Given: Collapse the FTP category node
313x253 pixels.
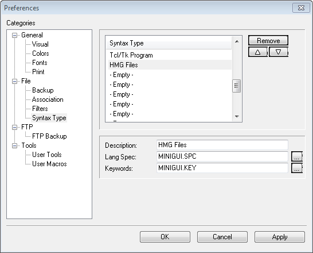Looking at the screenshot, I should point(14,127).
